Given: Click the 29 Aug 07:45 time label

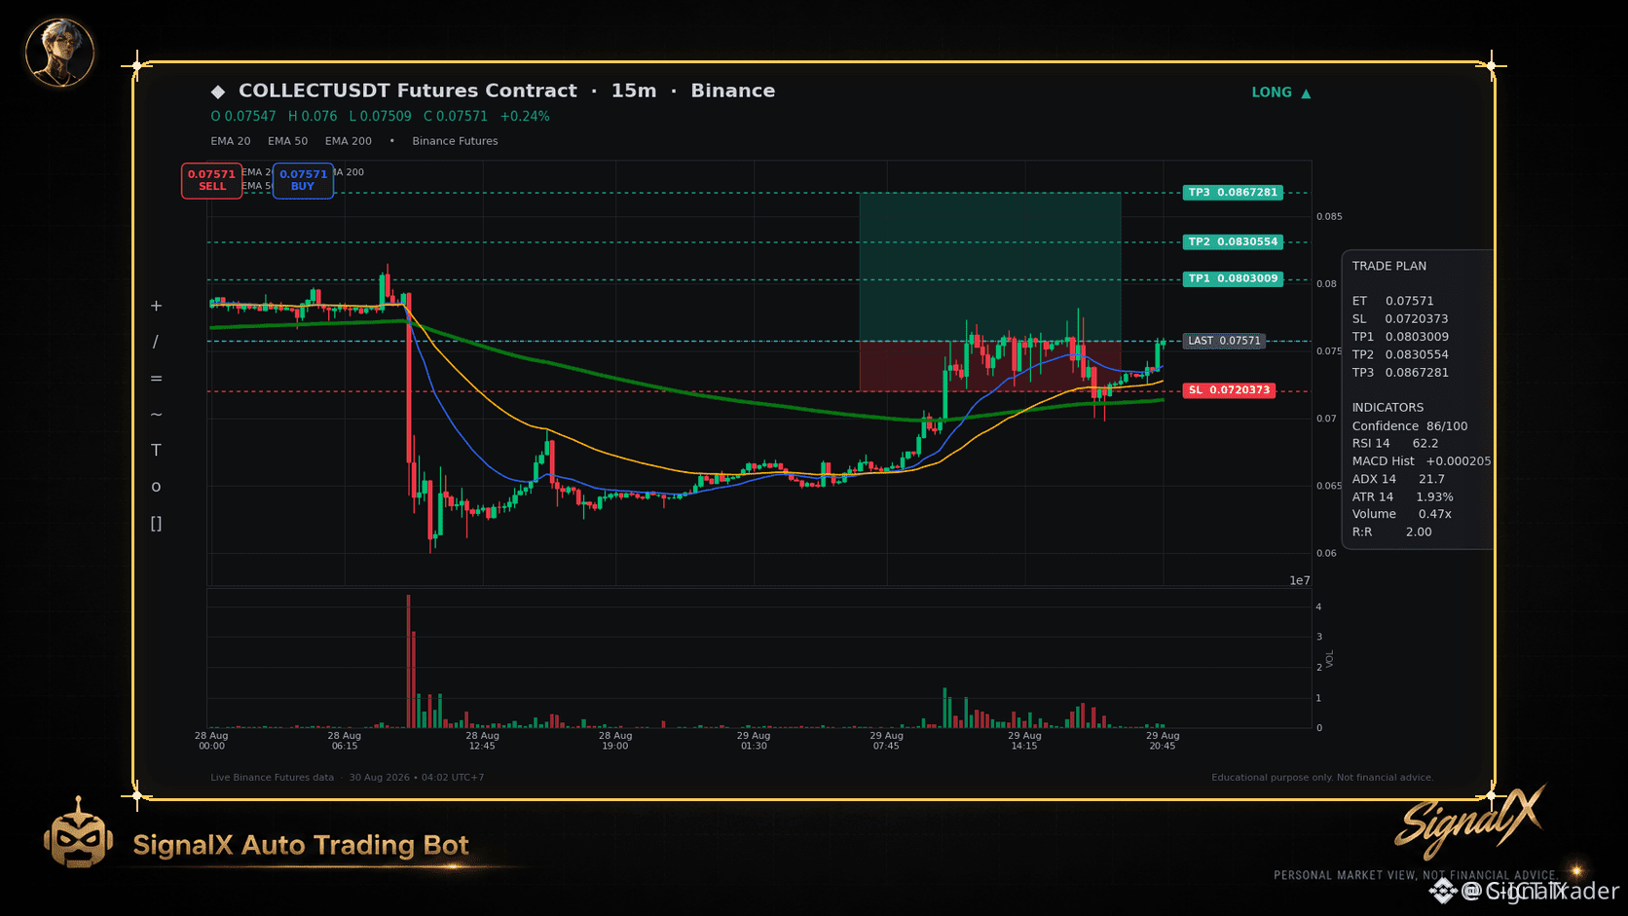Looking at the screenshot, I should point(887,741).
